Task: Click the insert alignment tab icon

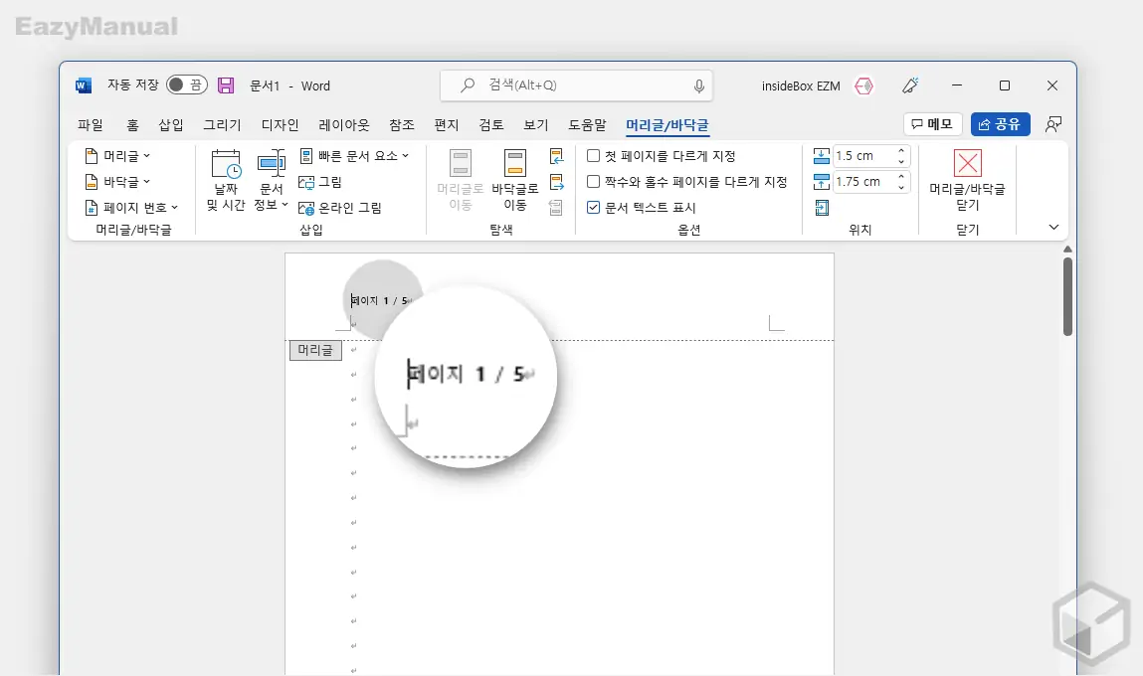Action: tap(822, 209)
